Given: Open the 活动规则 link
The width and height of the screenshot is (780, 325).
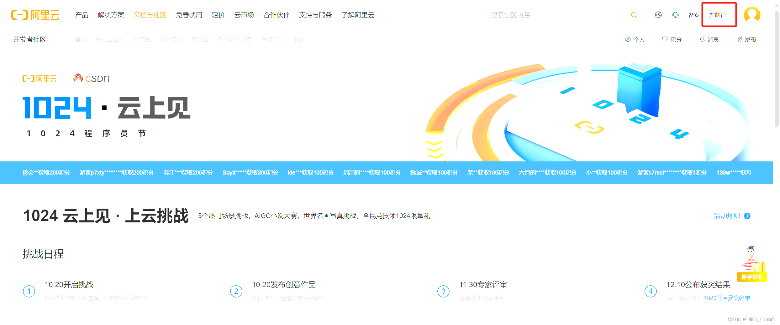Looking at the screenshot, I should click(727, 216).
